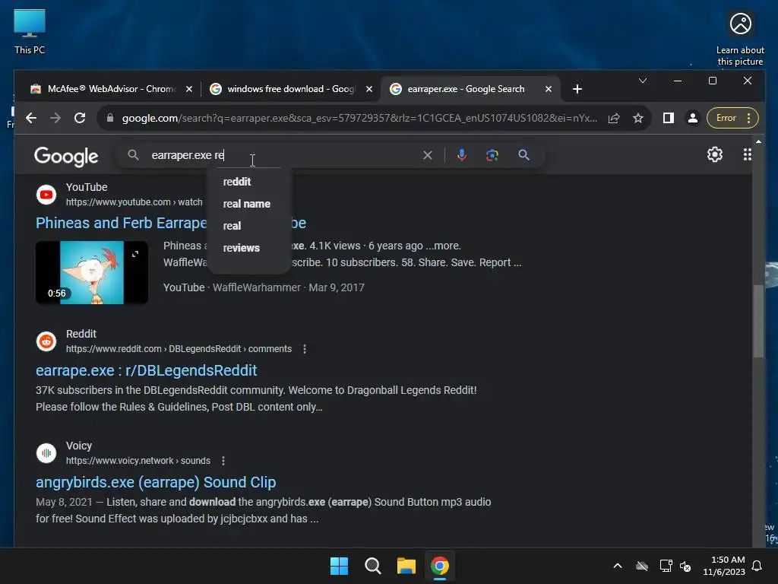The width and height of the screenshot is (778, 584).
Task: Open clock showing 1:50 AM
Action: pos(724,566)
